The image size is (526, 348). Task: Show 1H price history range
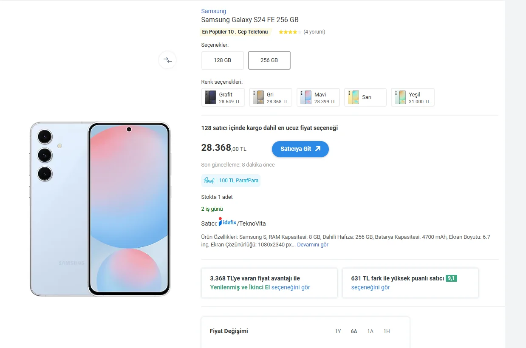(x=386, y=331)
